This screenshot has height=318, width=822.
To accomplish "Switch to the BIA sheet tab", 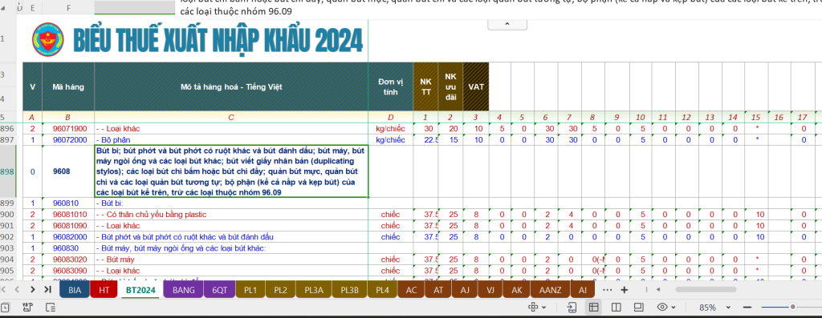I will [75, 290].
